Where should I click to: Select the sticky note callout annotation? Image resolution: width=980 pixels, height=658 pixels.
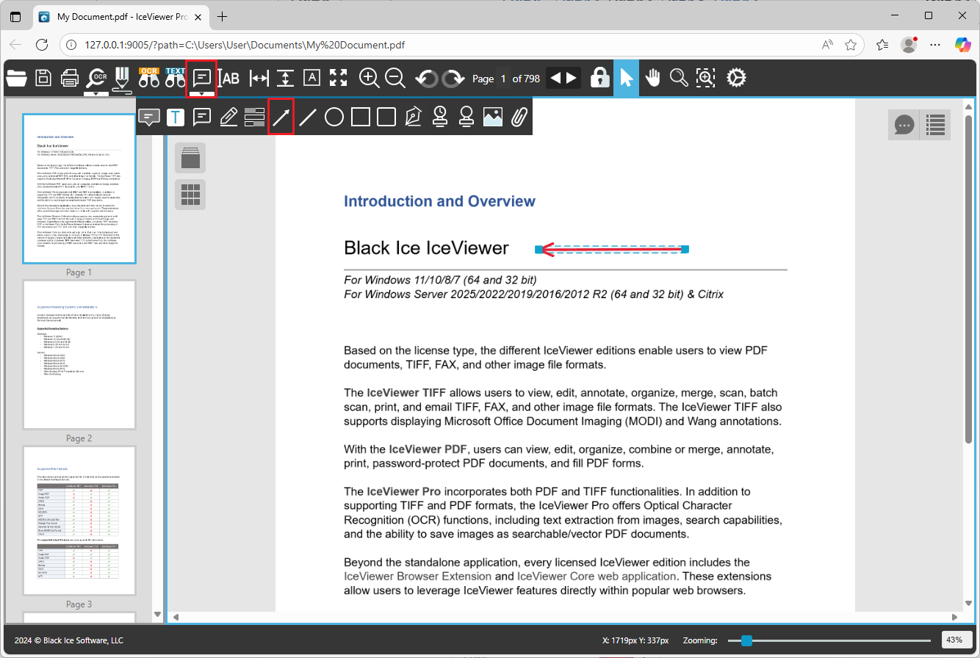click(x=202, y=117)
